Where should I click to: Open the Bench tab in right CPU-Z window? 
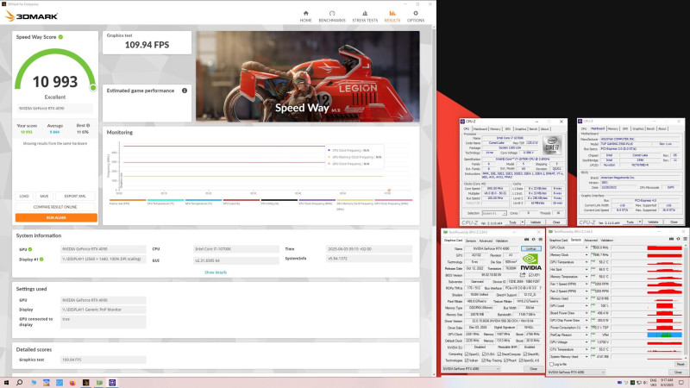tap(650, 128)
